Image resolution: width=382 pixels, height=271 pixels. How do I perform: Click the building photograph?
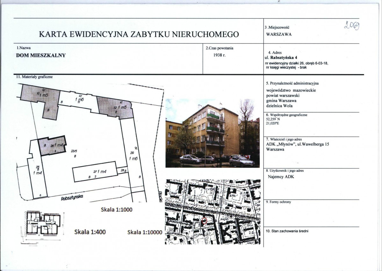(213, 133)
